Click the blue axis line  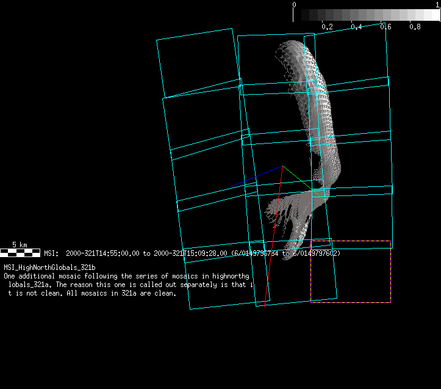pos(256,176)
